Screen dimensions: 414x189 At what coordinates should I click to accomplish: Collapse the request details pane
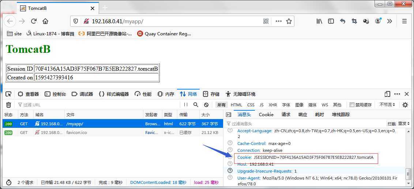(x=229, y=115)
